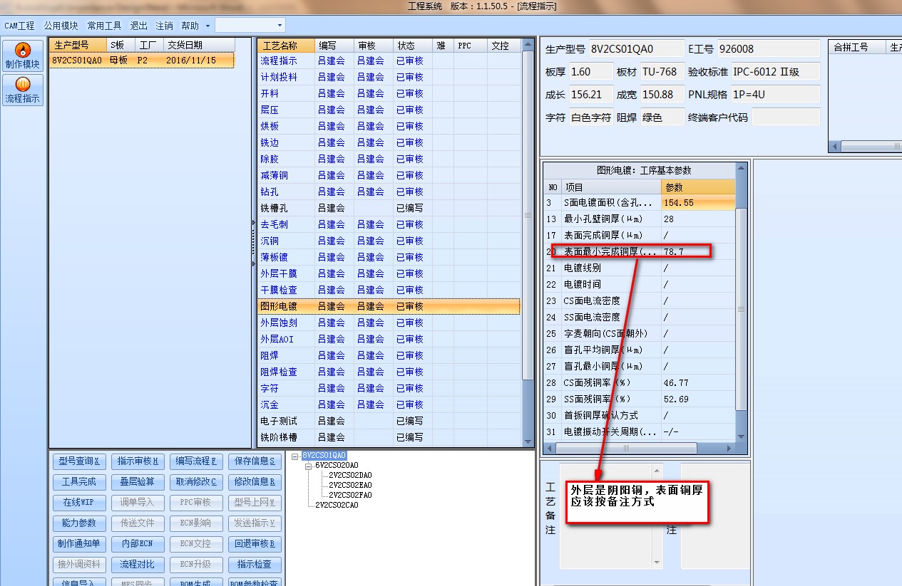Image resolution: width=902 pixels, height=586 pixels.
Task: Select the 钻孔 process row
Action: pos(389,192)
